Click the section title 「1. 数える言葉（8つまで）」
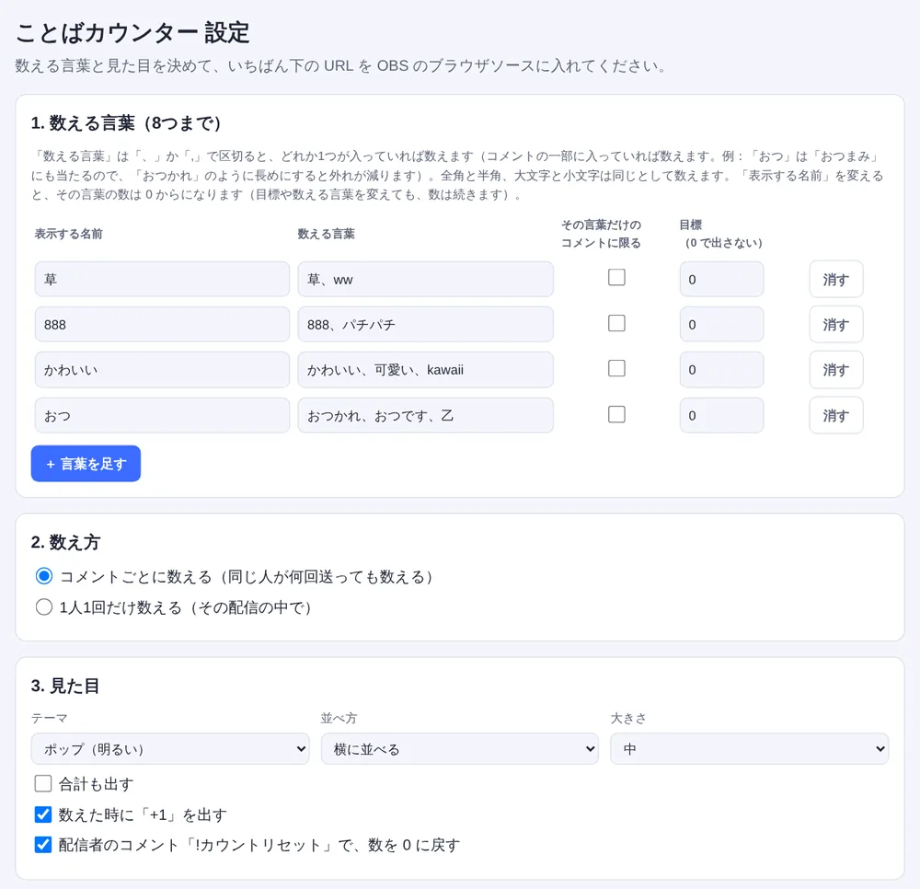The image size is (920, 889). pyautogui.click(x=126, y=123)
